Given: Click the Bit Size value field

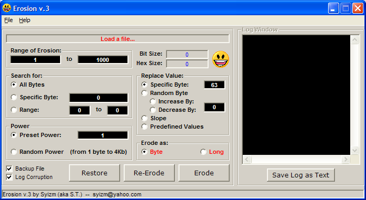Looking at the screenshot, I should click(x=187, y=55).
